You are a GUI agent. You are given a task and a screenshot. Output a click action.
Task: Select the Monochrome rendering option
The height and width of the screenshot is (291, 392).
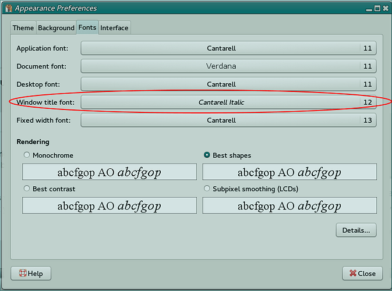(x=27, y=155)
